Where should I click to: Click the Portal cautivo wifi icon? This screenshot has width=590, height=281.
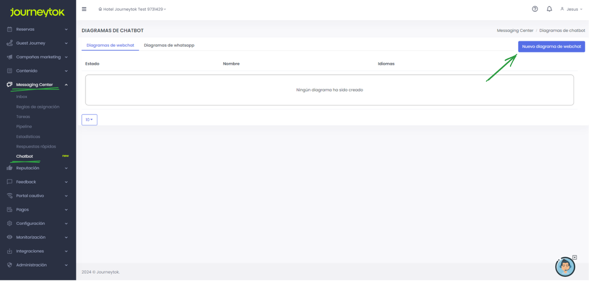click(10, 196)
